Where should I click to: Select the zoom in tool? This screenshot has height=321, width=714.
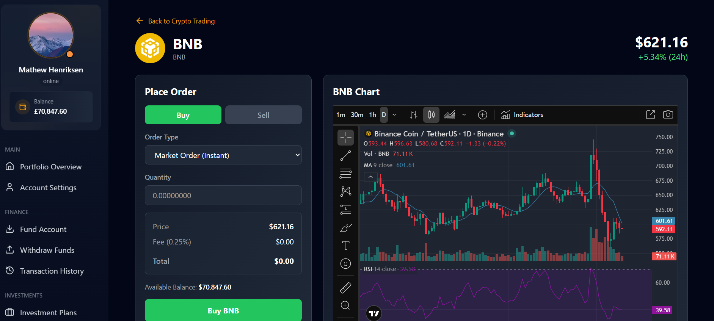click(345, 305)
